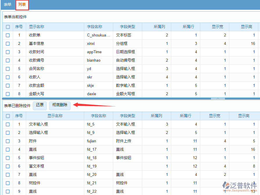Viewport: 260px width, 195px height.
Task: Check the checkbox for 富文本框 row
Action: [8, 166]
